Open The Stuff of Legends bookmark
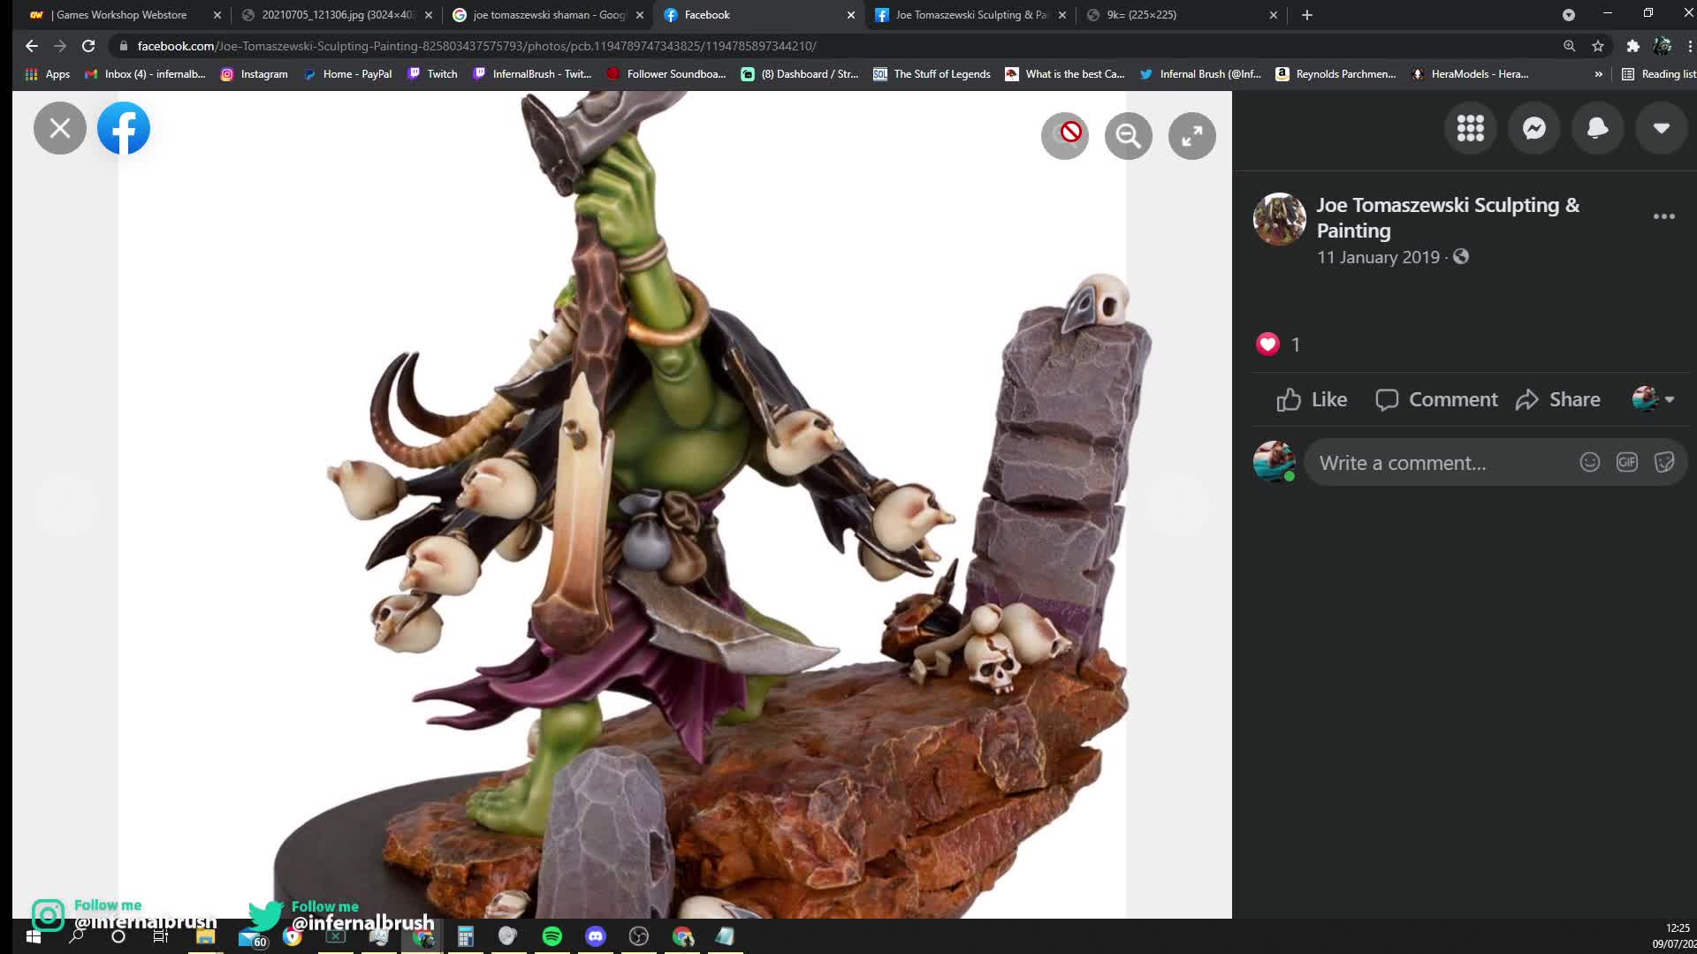This screenshot has width=1697, height=954. 932,74
